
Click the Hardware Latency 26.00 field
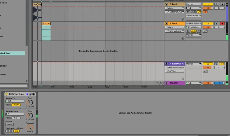click(x=10, y=131)
